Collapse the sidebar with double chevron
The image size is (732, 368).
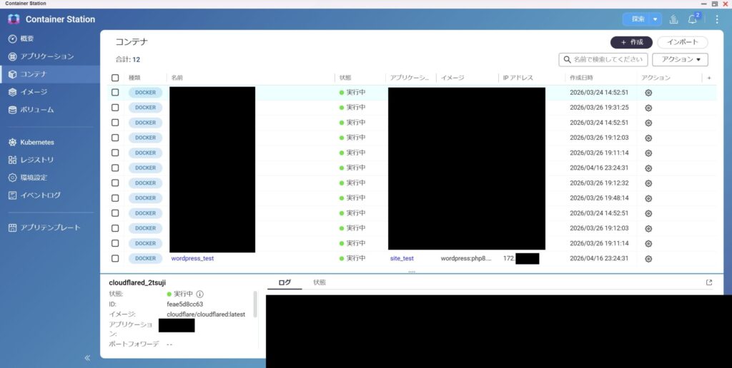point(87,358)
